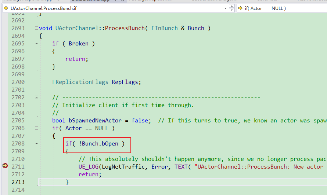Click line number 2692

point(18,21)
